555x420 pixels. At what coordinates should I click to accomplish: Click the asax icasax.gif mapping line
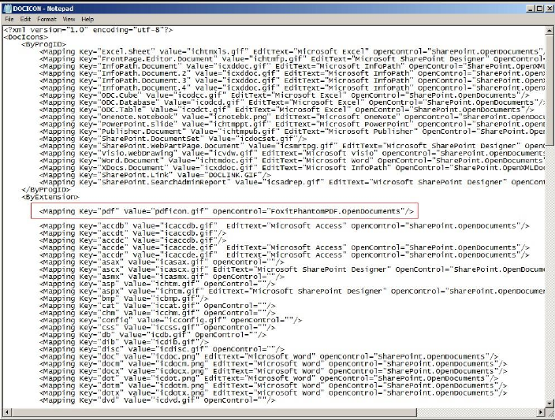pos(162,262)
